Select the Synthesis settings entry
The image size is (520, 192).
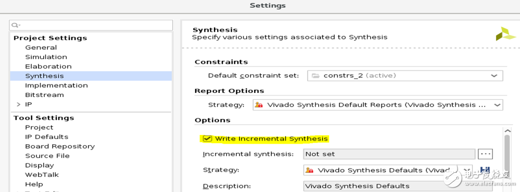[x=91, y=76]
